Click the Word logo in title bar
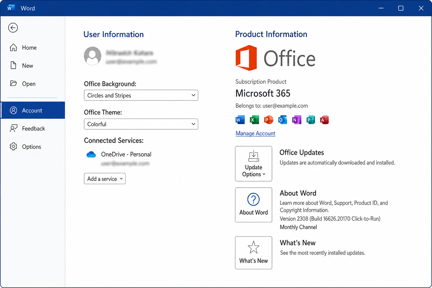432x288 pixels. pyautogui.click(x=11, y=8)
